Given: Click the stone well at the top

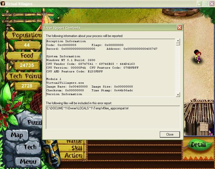Looking at the screenshot, I should click(x=181, y=12).
